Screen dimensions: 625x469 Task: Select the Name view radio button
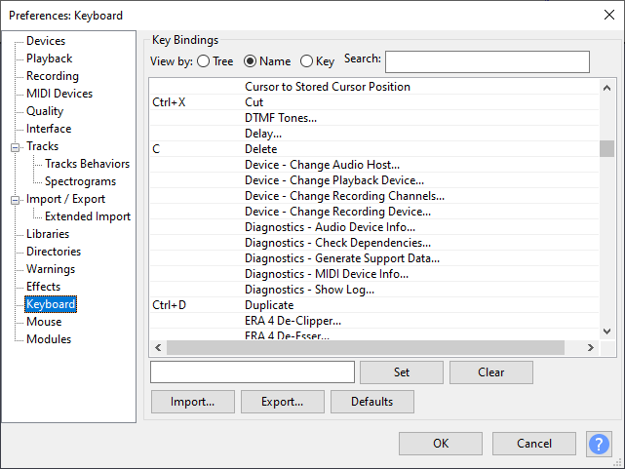[250, 61]
